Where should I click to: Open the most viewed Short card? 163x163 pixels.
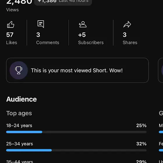[x=77, y=70]
